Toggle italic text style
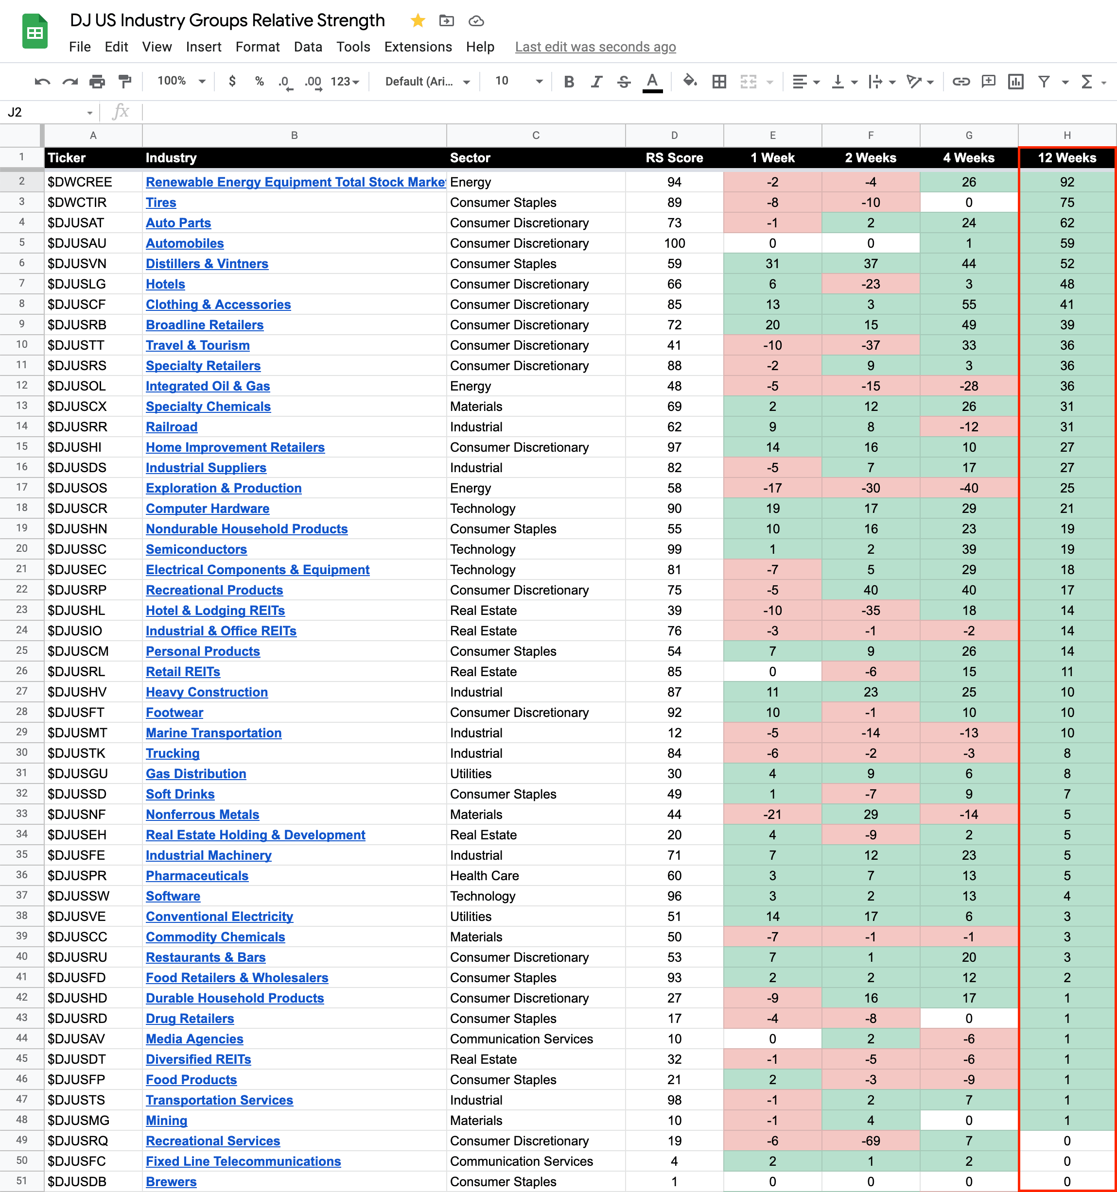Image resolution: width=1117 pixels, height=1192 pixels. [596, 82]
